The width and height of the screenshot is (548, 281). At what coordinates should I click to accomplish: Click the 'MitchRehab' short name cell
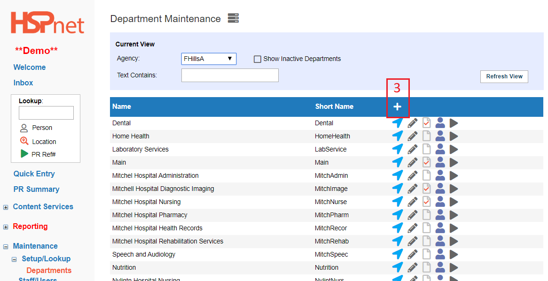(332, 241)
